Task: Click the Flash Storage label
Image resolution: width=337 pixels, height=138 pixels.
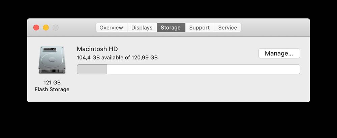Action: coord(52,90)
